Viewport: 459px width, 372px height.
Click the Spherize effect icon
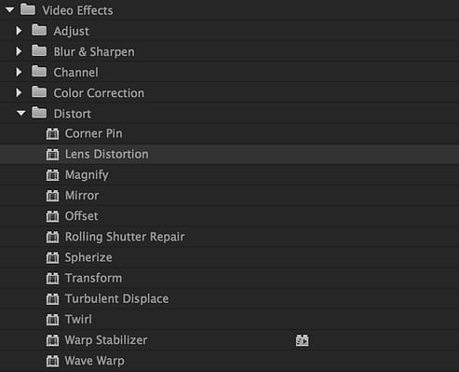52,257
